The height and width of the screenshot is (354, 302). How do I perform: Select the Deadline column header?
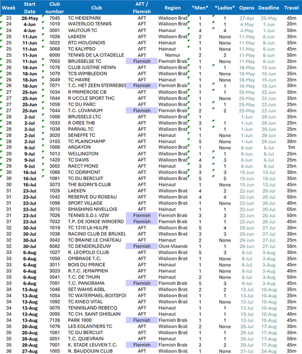point(269,8)
